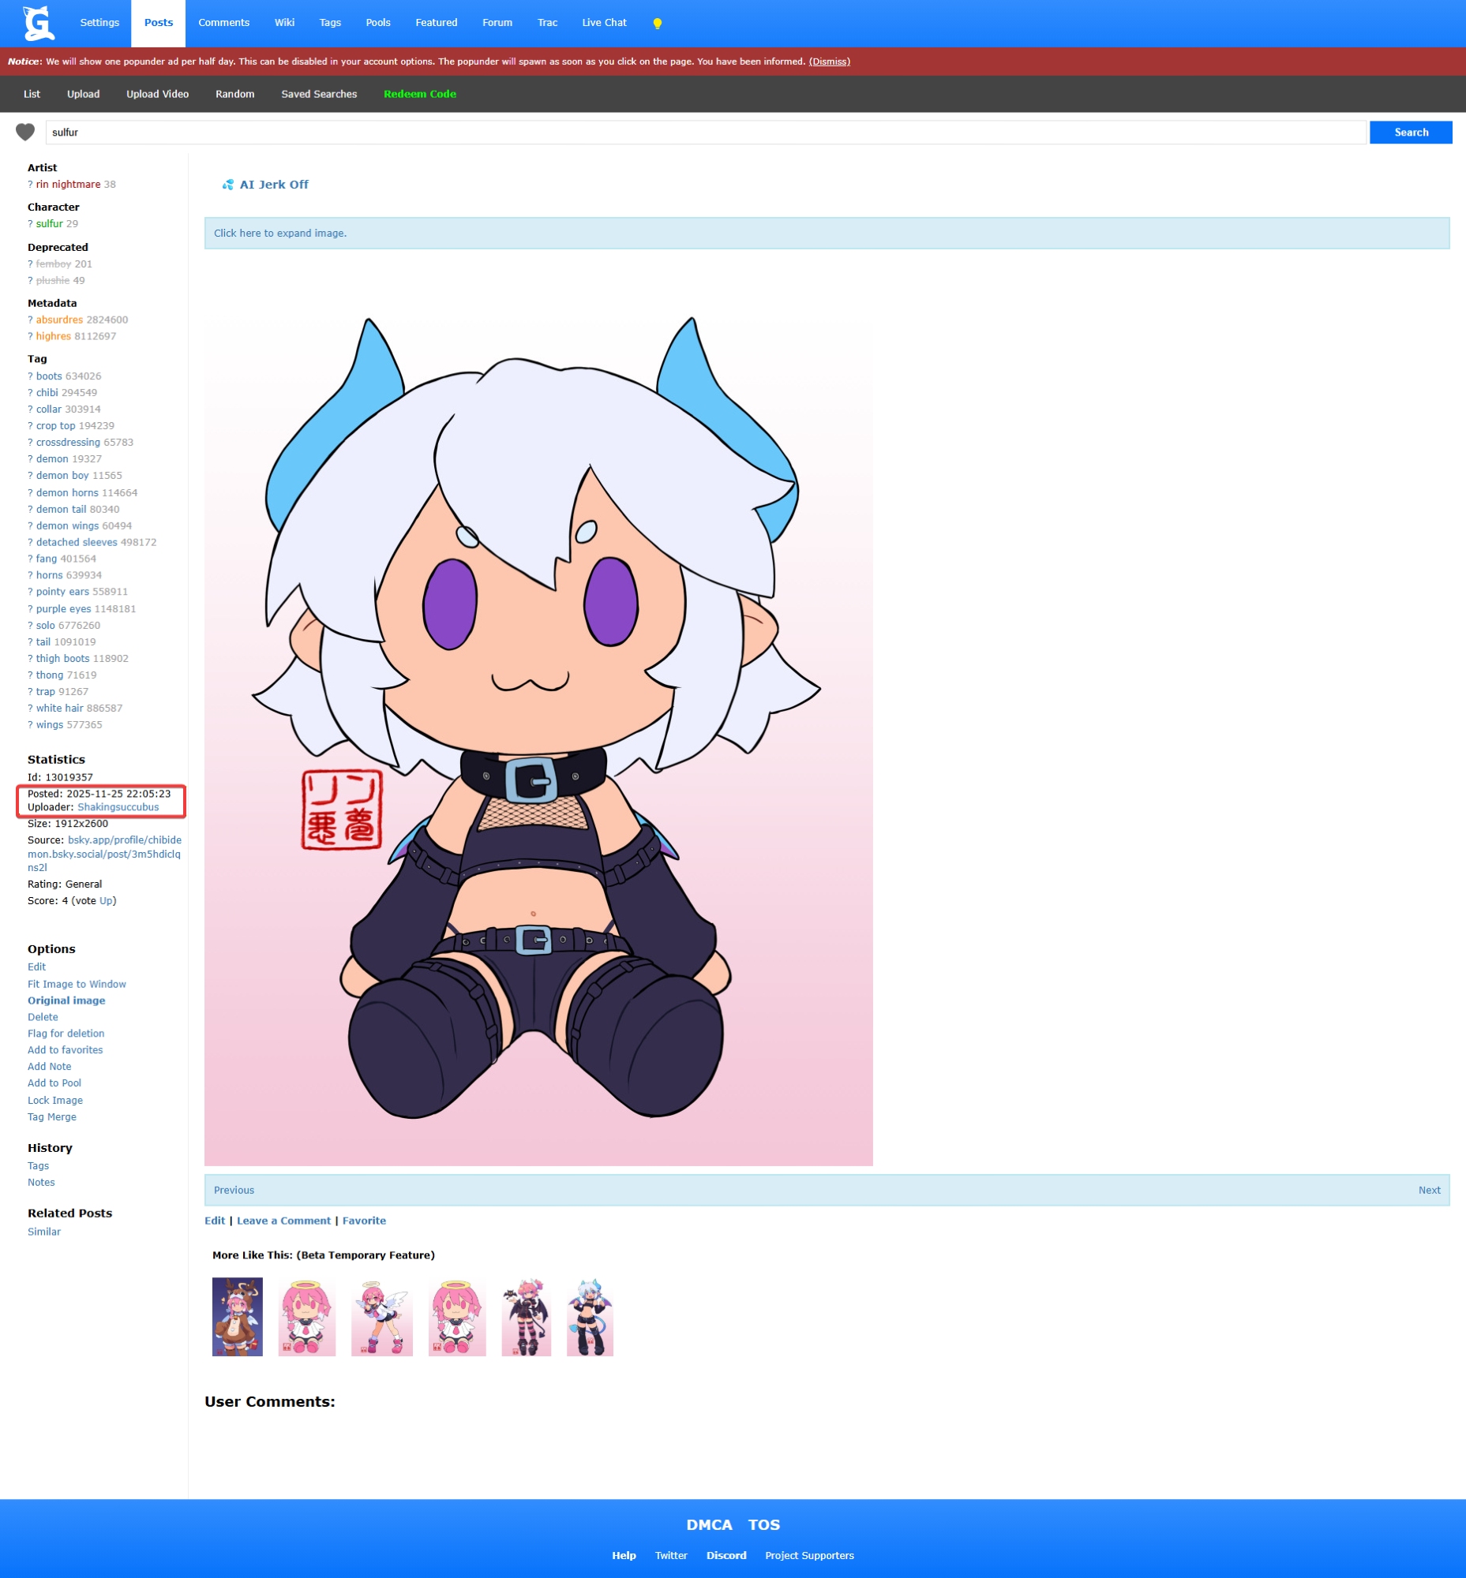
Task: Click the question mark beside rin nightmare
Action: click(x=30, y=184)
